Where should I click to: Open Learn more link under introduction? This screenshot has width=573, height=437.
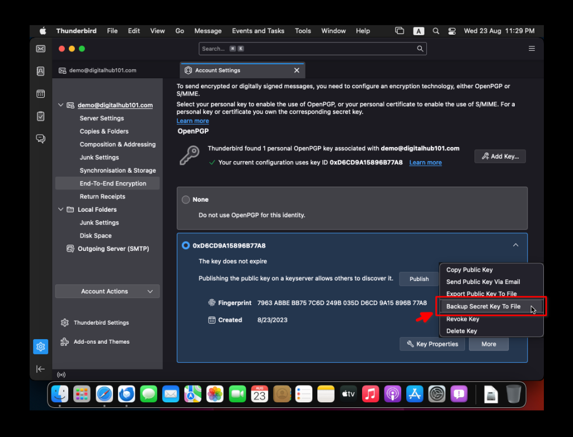192,121
